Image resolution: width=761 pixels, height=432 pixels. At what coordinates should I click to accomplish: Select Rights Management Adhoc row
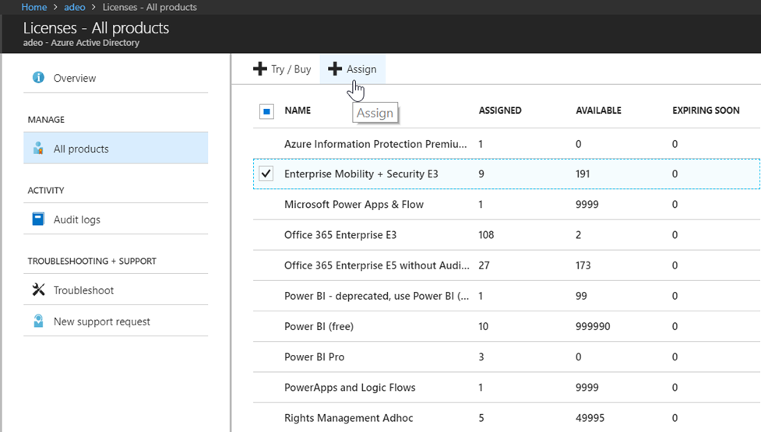tap(507, 417)
